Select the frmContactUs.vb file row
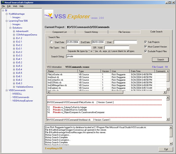 [107, 80]
